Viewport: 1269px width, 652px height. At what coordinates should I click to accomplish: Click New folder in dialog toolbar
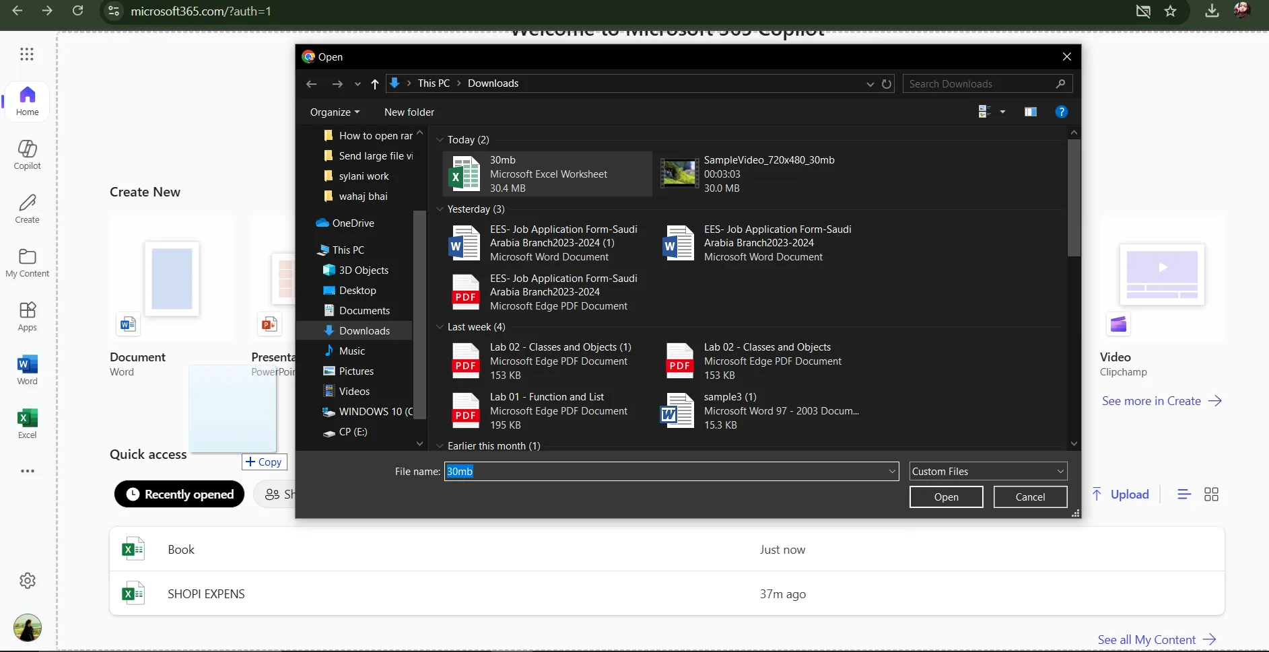click(x=409, y=112)
